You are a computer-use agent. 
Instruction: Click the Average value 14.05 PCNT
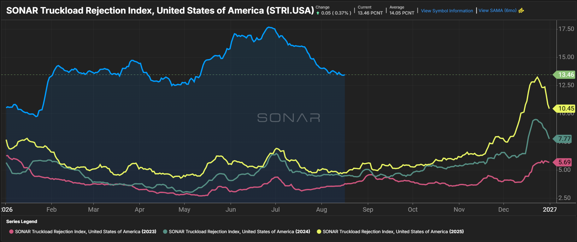[402, 13]
